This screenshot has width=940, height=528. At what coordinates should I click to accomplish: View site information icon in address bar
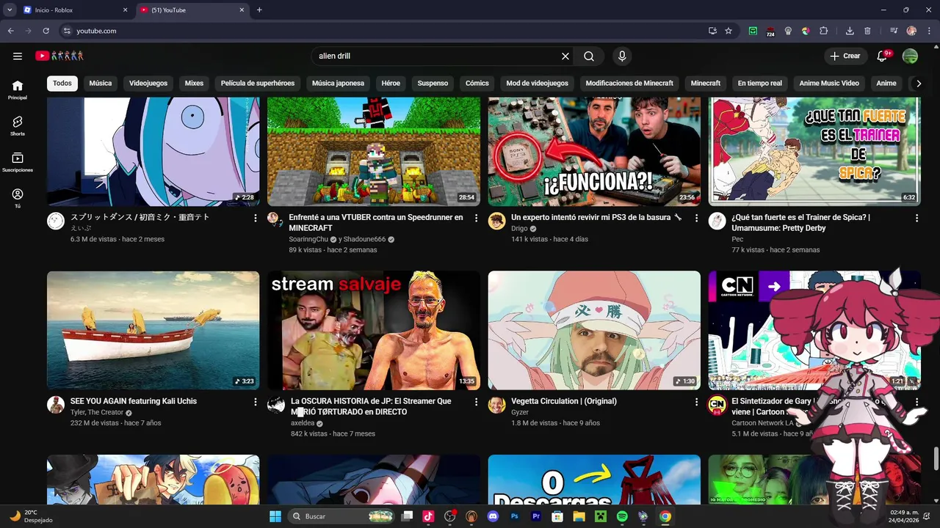[x=67, y=31]
